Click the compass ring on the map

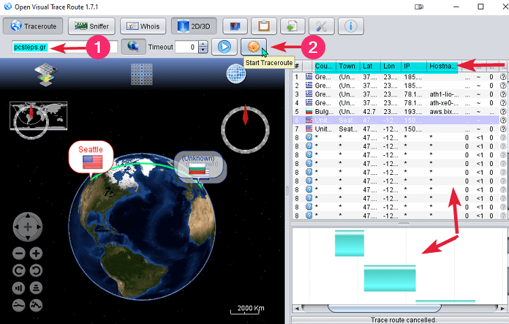point(245,129)
